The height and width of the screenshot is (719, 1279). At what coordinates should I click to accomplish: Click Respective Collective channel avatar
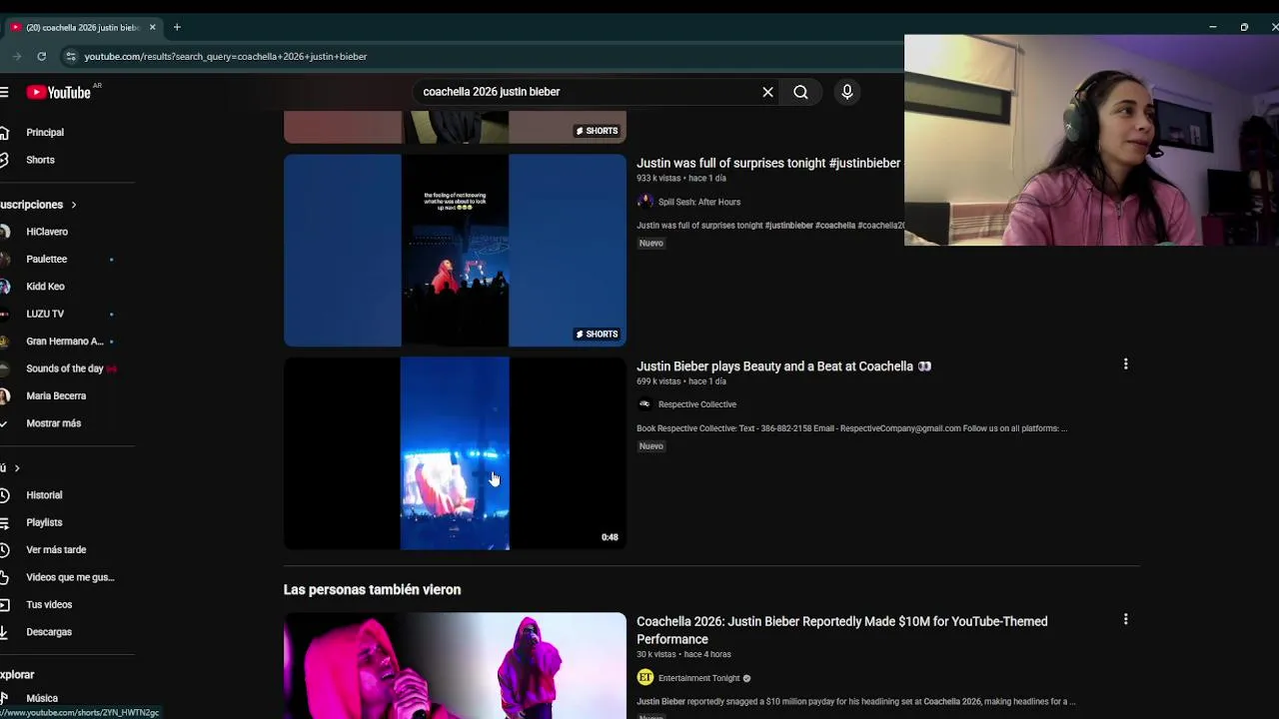tap(644, 404)
